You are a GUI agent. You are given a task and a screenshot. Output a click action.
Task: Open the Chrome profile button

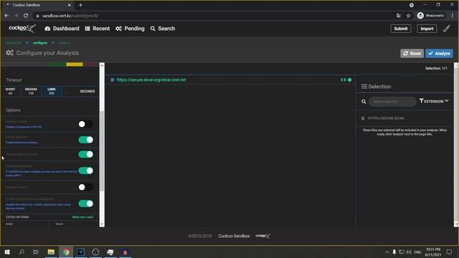pyautogui.click(x=430, y=16)
